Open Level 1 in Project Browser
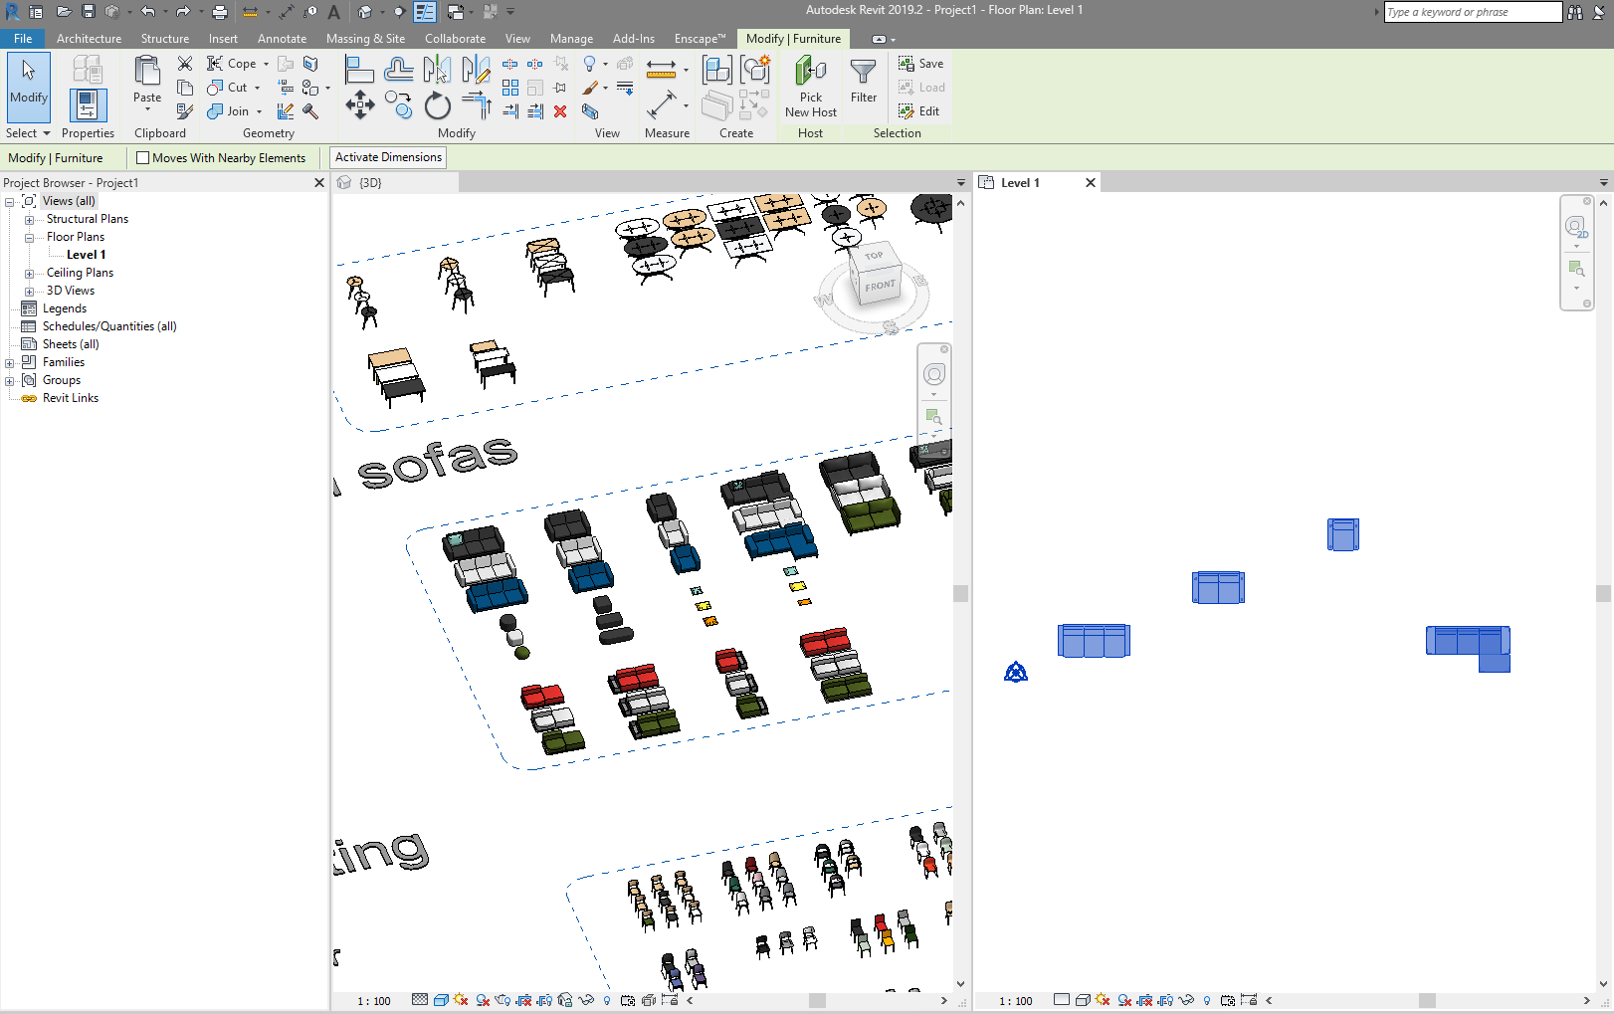1614x1014 pixels. [x=86, y=255]
